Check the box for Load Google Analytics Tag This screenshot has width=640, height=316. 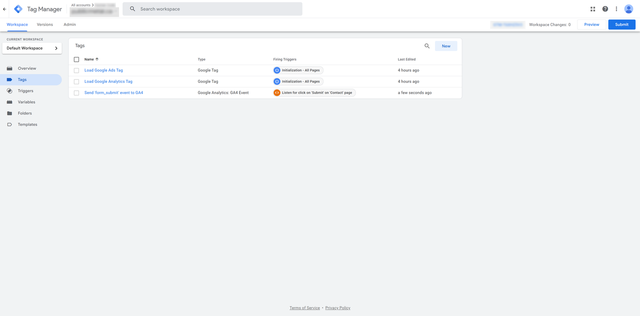(76, 81)
